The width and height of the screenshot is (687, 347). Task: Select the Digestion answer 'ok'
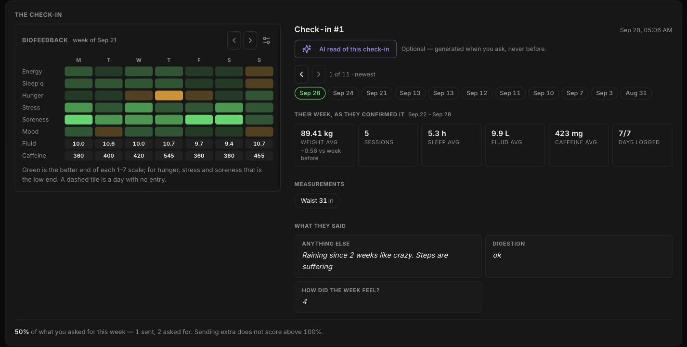[x=497, y=255]
